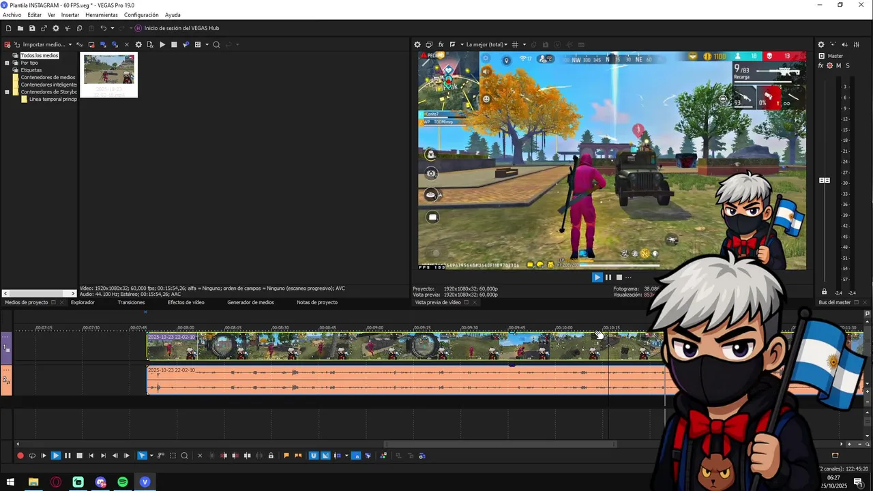Select Etiquetas in the media tree

point(31,70)
